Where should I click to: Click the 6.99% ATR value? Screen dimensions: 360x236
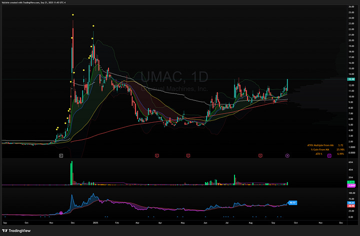tap(340, 154)
